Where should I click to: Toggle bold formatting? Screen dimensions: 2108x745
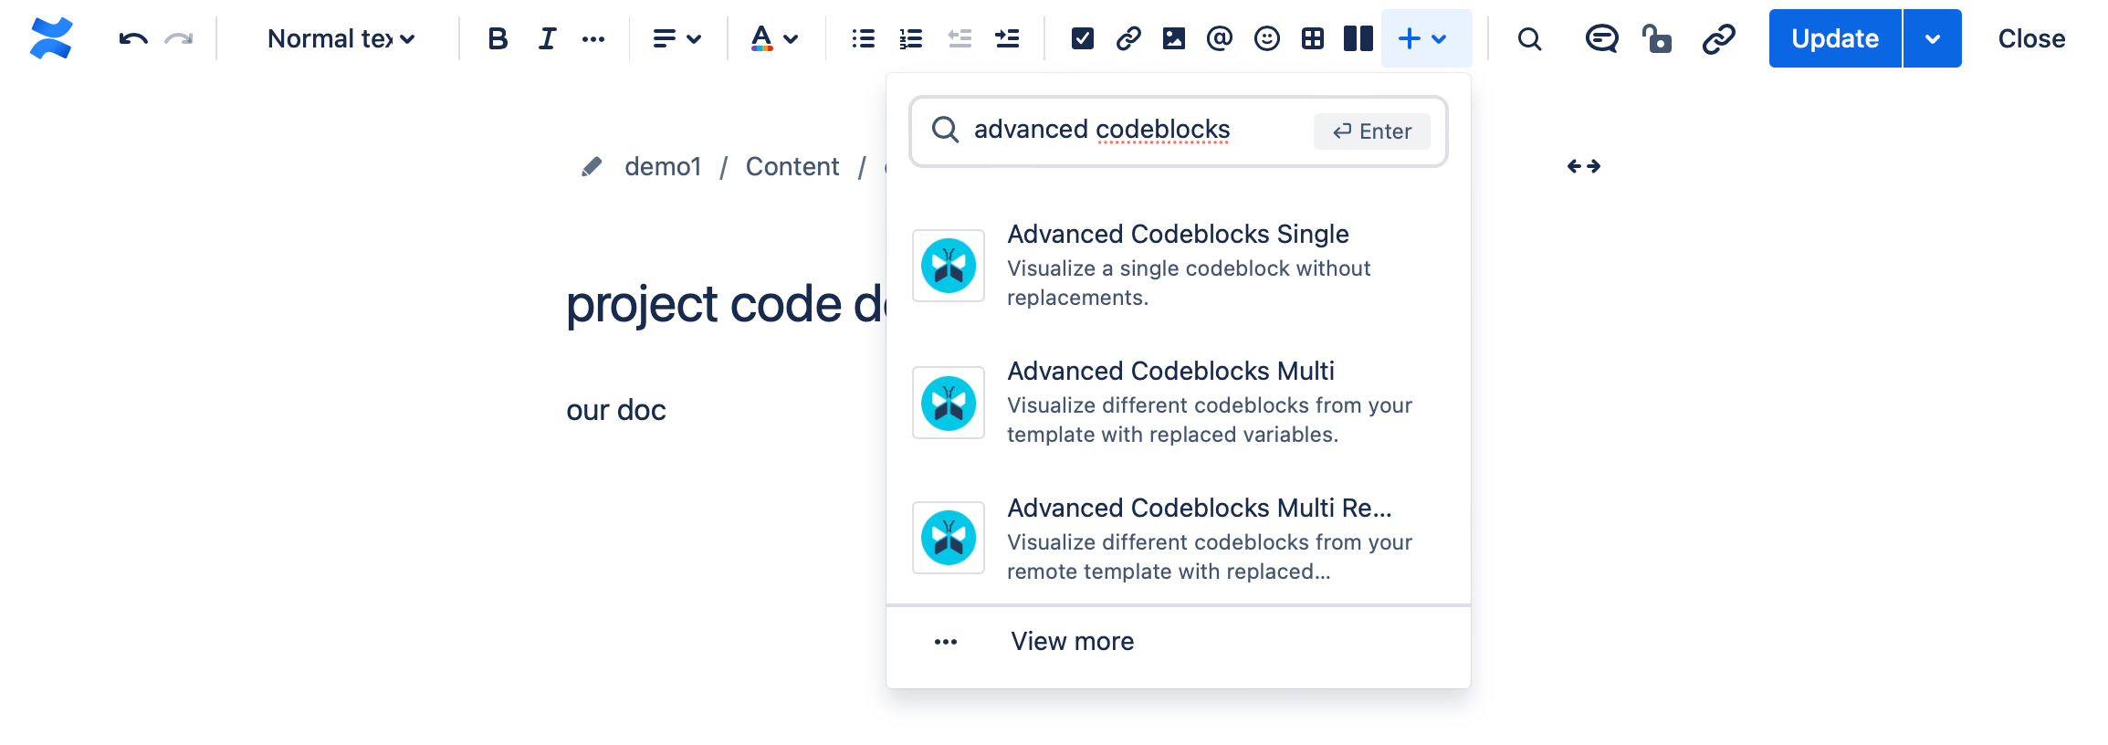click(x=498, y=38)
